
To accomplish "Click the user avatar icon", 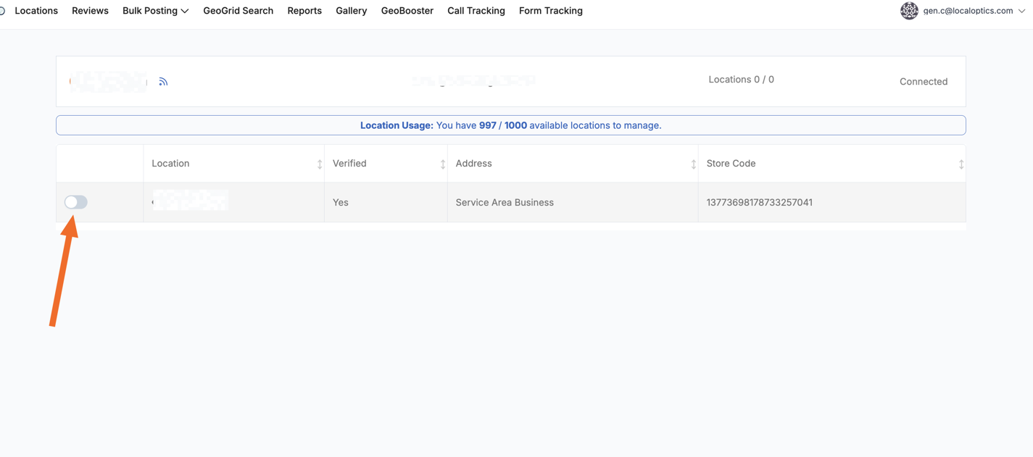I will (909, 11).
